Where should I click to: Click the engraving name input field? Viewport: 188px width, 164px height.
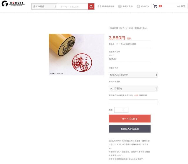coord(133,102)
